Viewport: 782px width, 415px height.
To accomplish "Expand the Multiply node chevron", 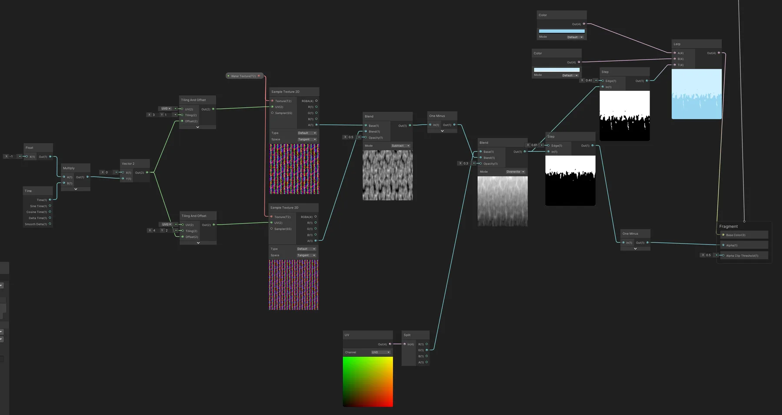I will pos(76,189).
